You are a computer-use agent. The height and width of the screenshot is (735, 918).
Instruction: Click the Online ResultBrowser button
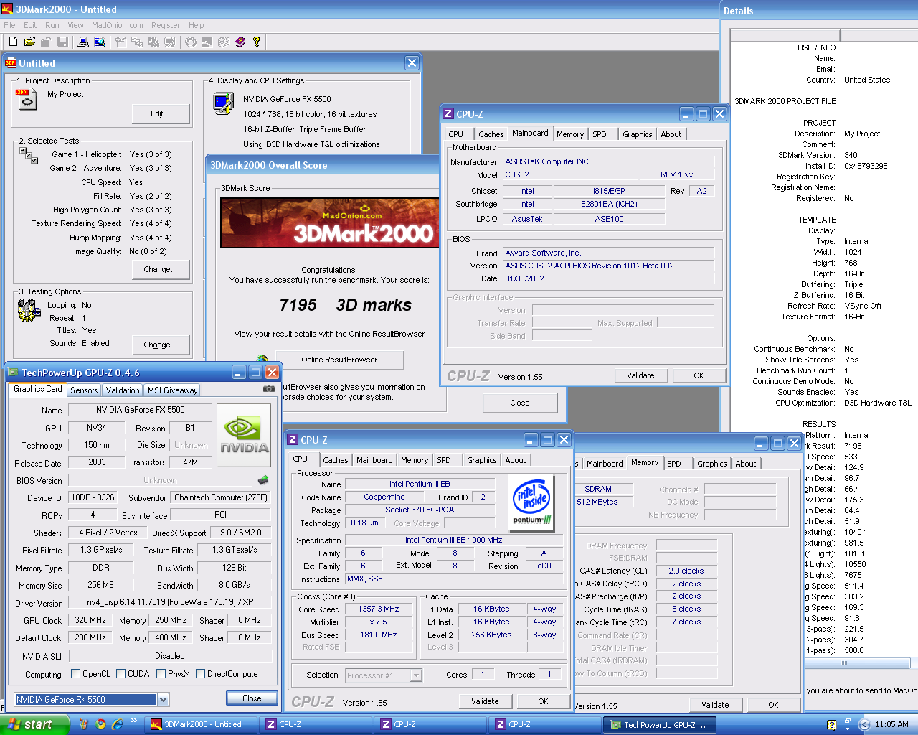[x=339, y=360]
